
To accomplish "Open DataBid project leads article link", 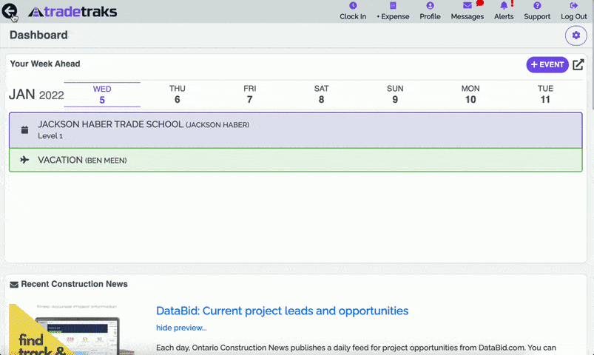I will pyautogui.click(x=283, y=311).
